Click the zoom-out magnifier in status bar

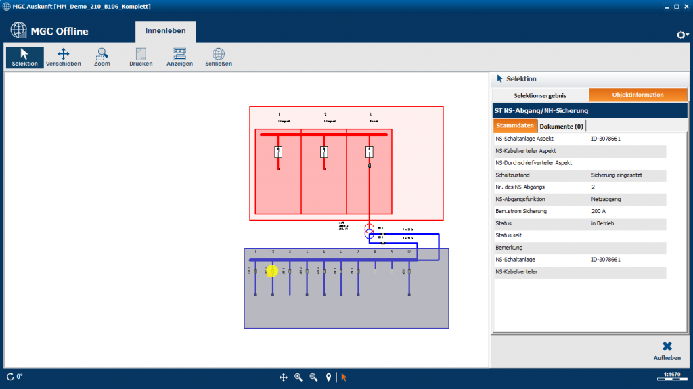313,377
